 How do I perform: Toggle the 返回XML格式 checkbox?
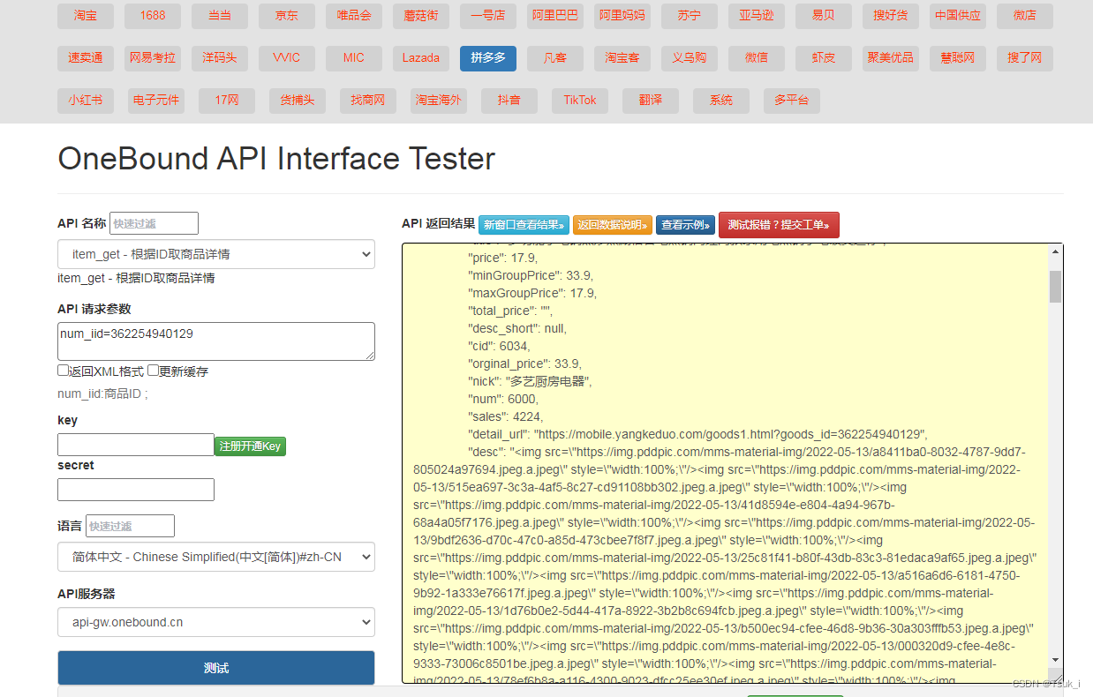coord(64,371)
